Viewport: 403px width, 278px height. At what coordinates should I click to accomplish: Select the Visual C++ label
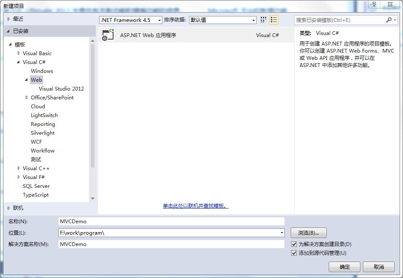coord(36,168)
